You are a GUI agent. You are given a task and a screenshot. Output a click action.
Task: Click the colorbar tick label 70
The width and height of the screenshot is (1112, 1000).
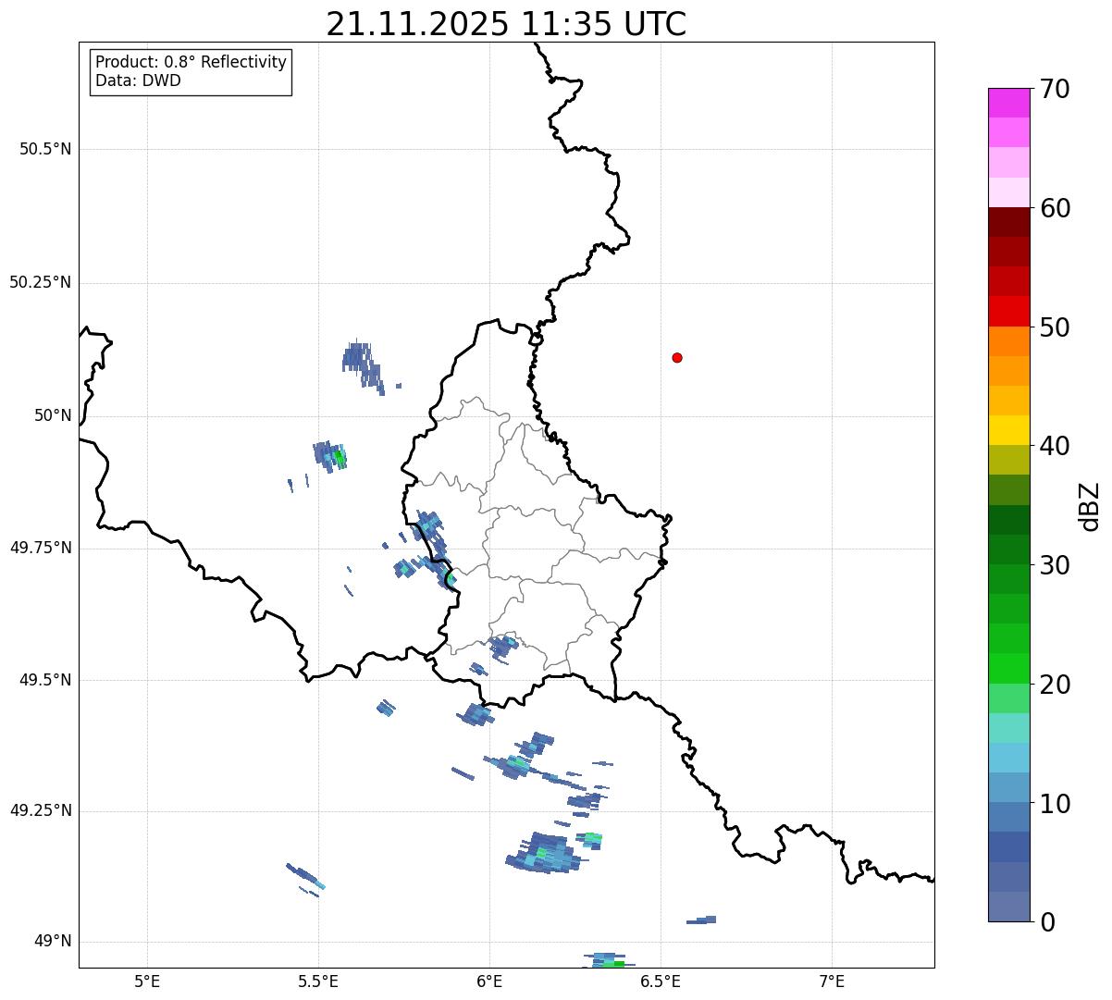(1055, 89)
